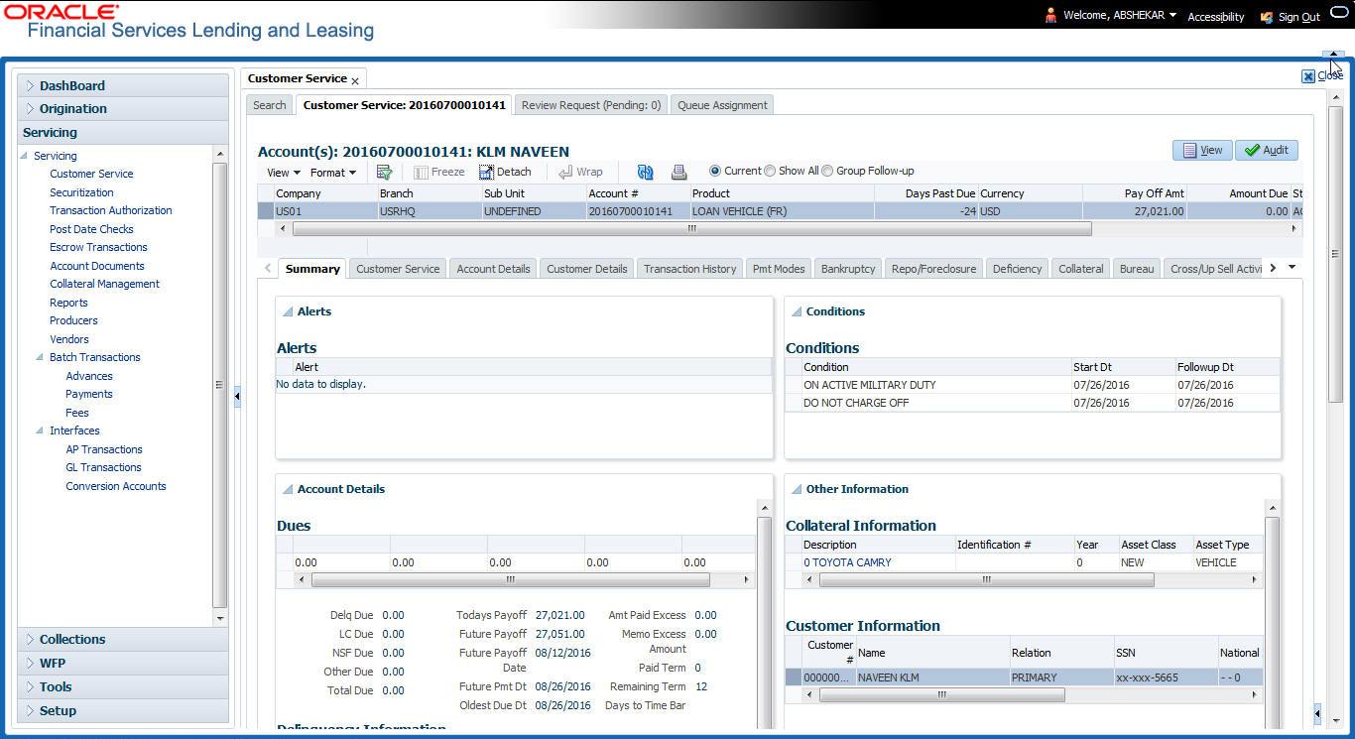1355x739 pixels.
Task: Click the Query by Example icon
Action: [384, 172]
